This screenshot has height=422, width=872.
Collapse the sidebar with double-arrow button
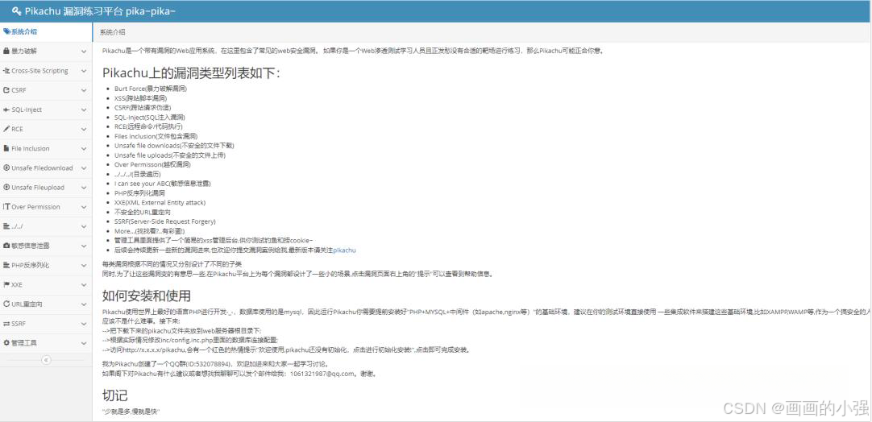46,360
